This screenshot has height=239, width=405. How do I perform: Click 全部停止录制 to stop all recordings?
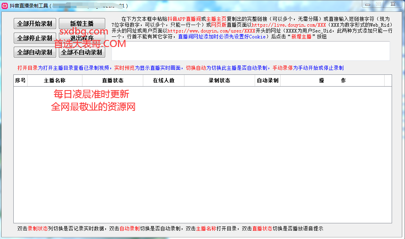coord(35,38)
